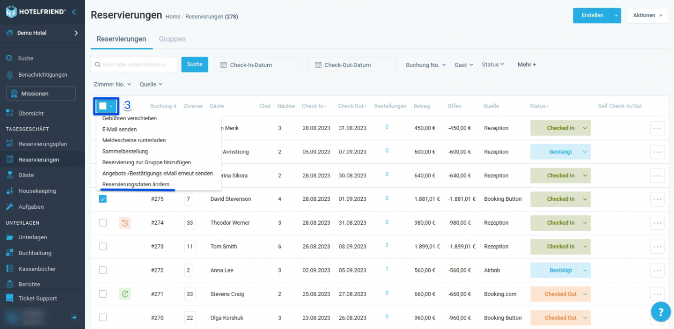
Task: Open Status filter dropdown
Action: pyautogui.click(x=493, y=65)
